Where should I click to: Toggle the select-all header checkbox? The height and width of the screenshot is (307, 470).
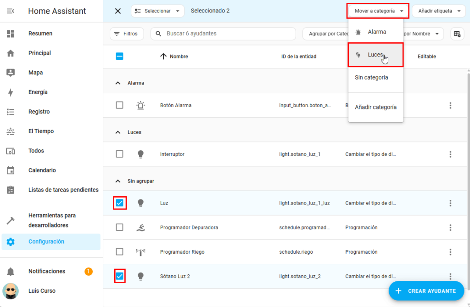point(119,57)
